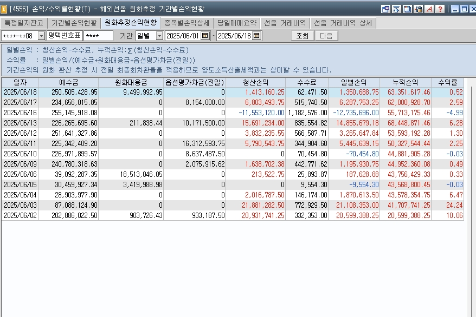Screen dimensions: 476x317
Task: Open the start date calendar picker
Action: [205, 36]
